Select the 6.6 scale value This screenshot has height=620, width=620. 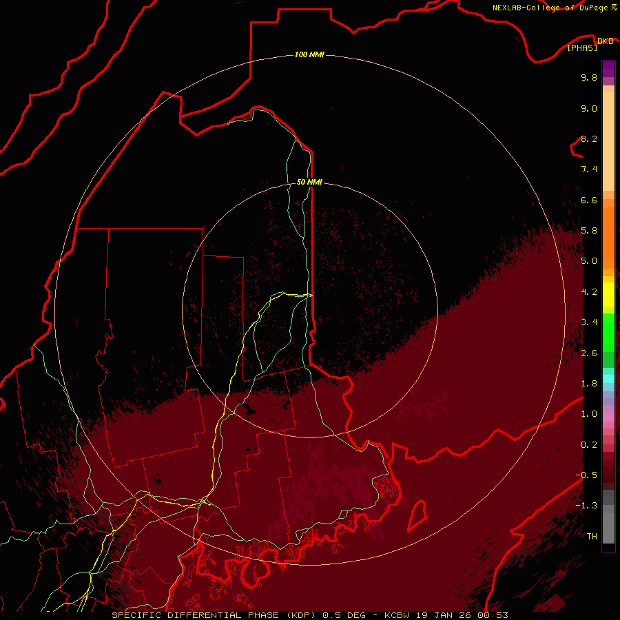[589, 200]
